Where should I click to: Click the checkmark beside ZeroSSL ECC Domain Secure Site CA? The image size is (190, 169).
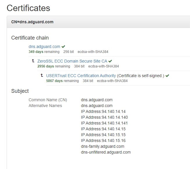pyautogui.click(x=110, y=61)
